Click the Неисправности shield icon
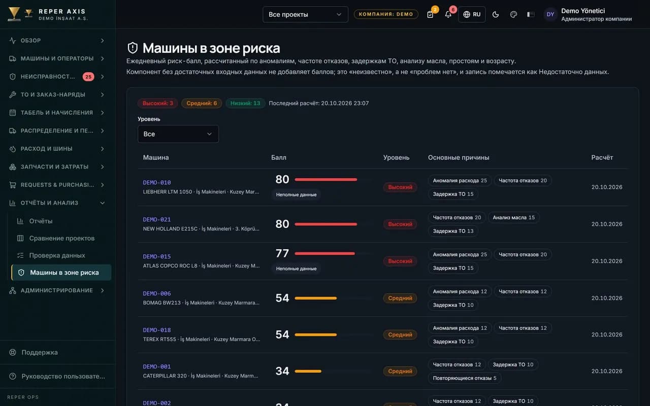This screenshot has height=406, width=650. point(13,77)
